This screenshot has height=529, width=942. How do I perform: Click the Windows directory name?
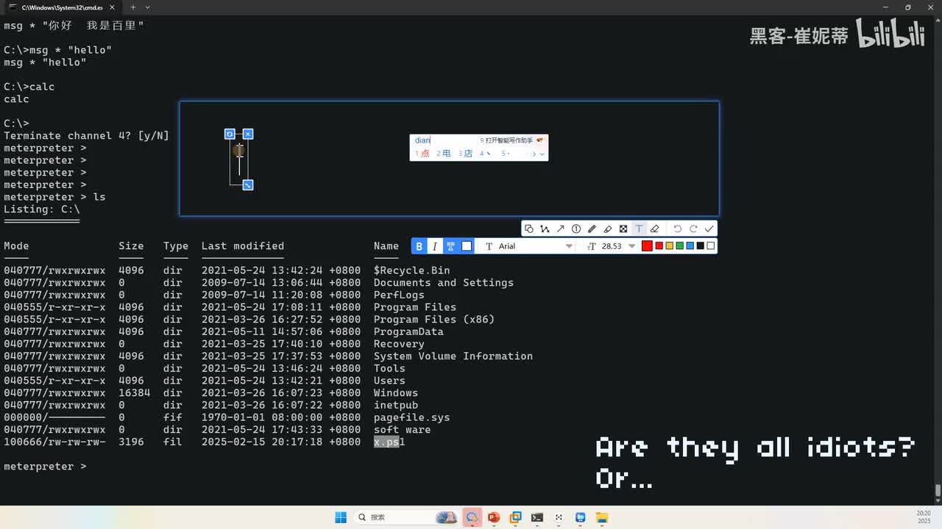pyautogui.click(x=396, y=393)
